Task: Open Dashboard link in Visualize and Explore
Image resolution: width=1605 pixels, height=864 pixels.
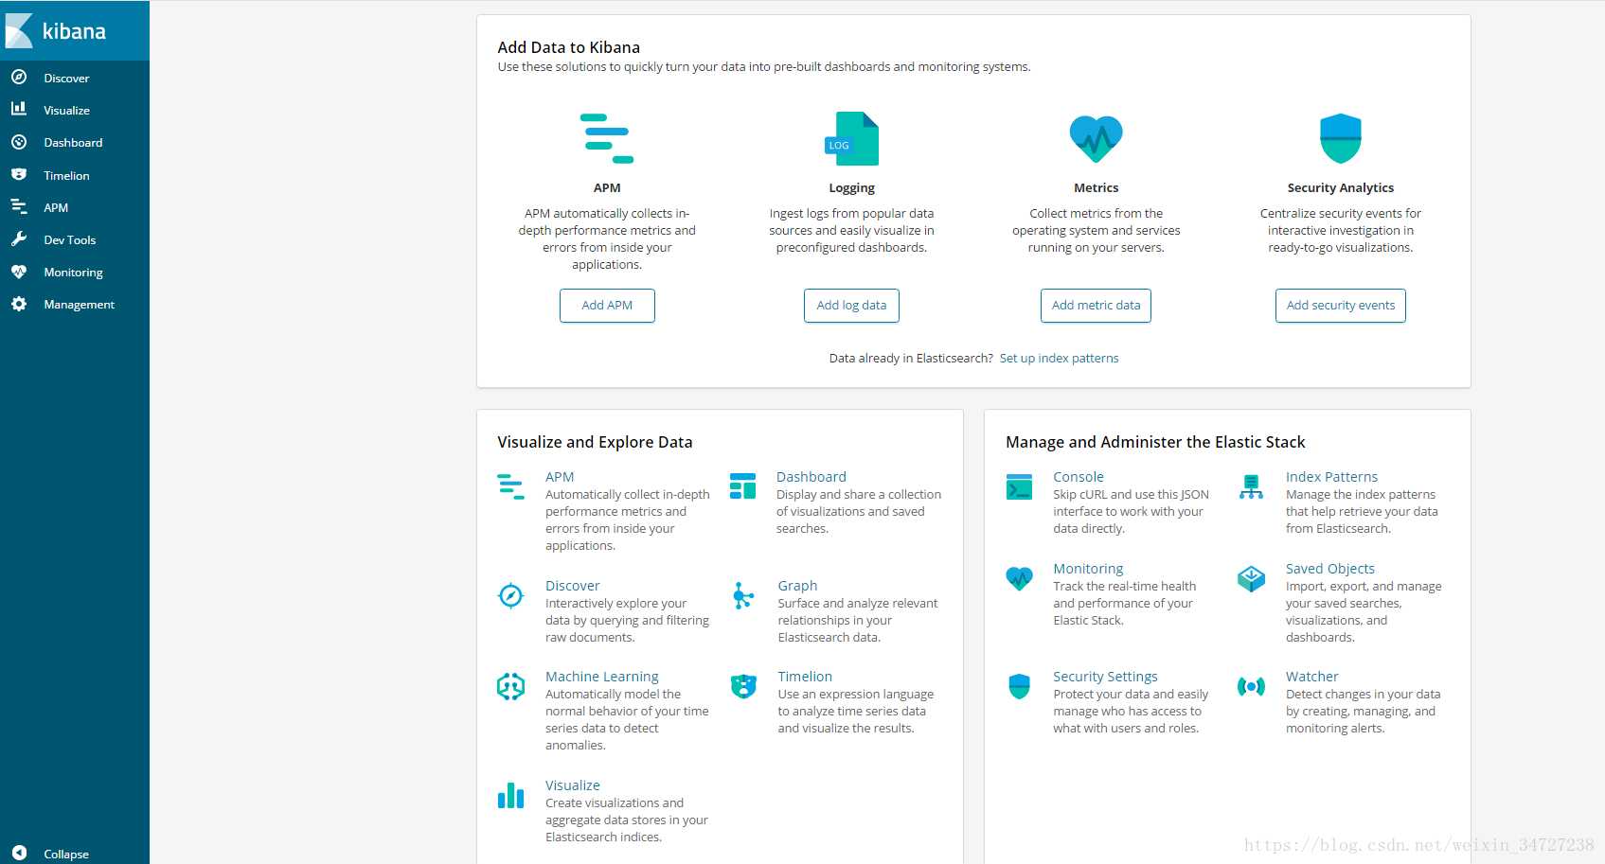Action: pos(811,477)
